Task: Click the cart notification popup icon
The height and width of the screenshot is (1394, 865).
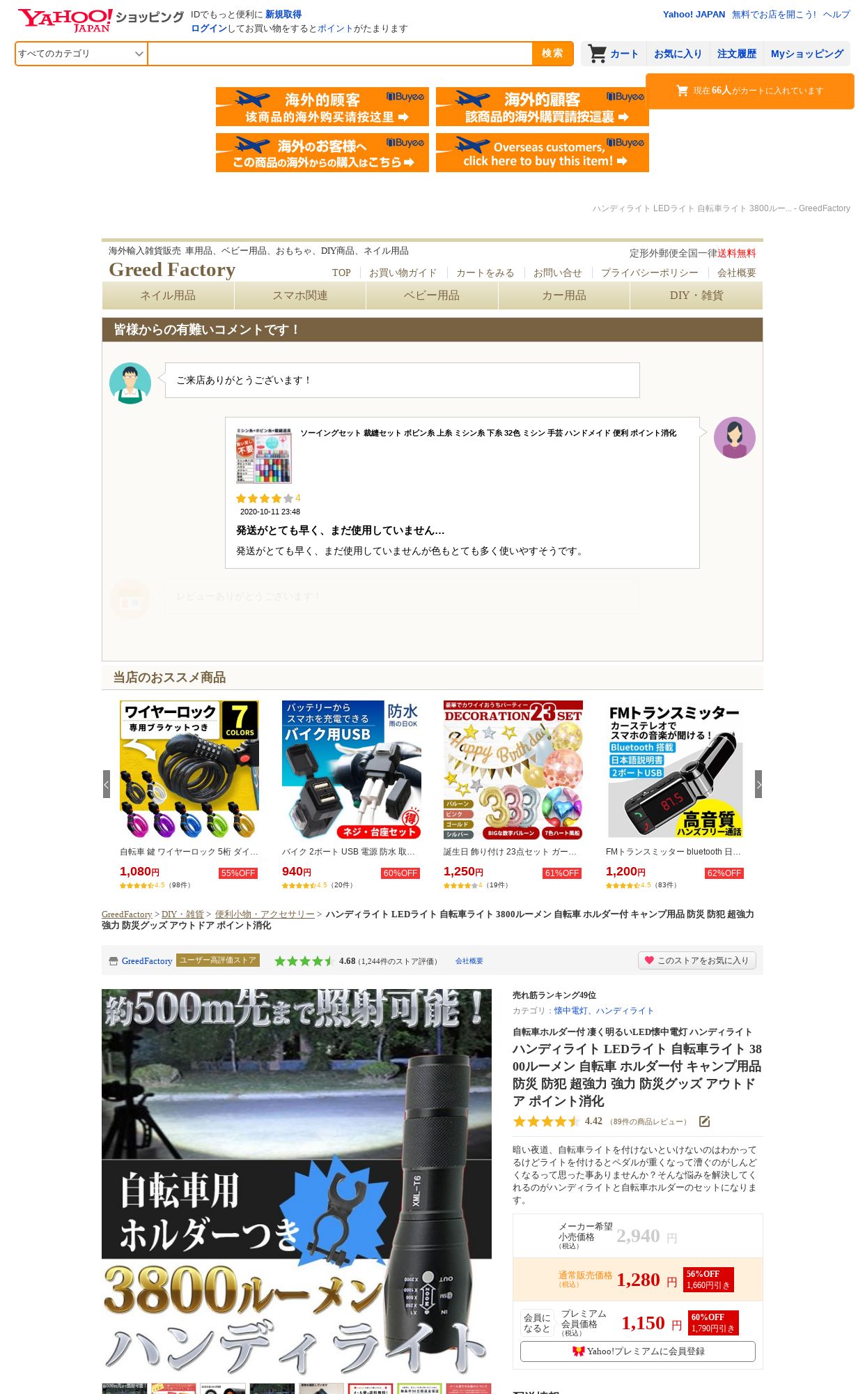Action: click(683, 91)
